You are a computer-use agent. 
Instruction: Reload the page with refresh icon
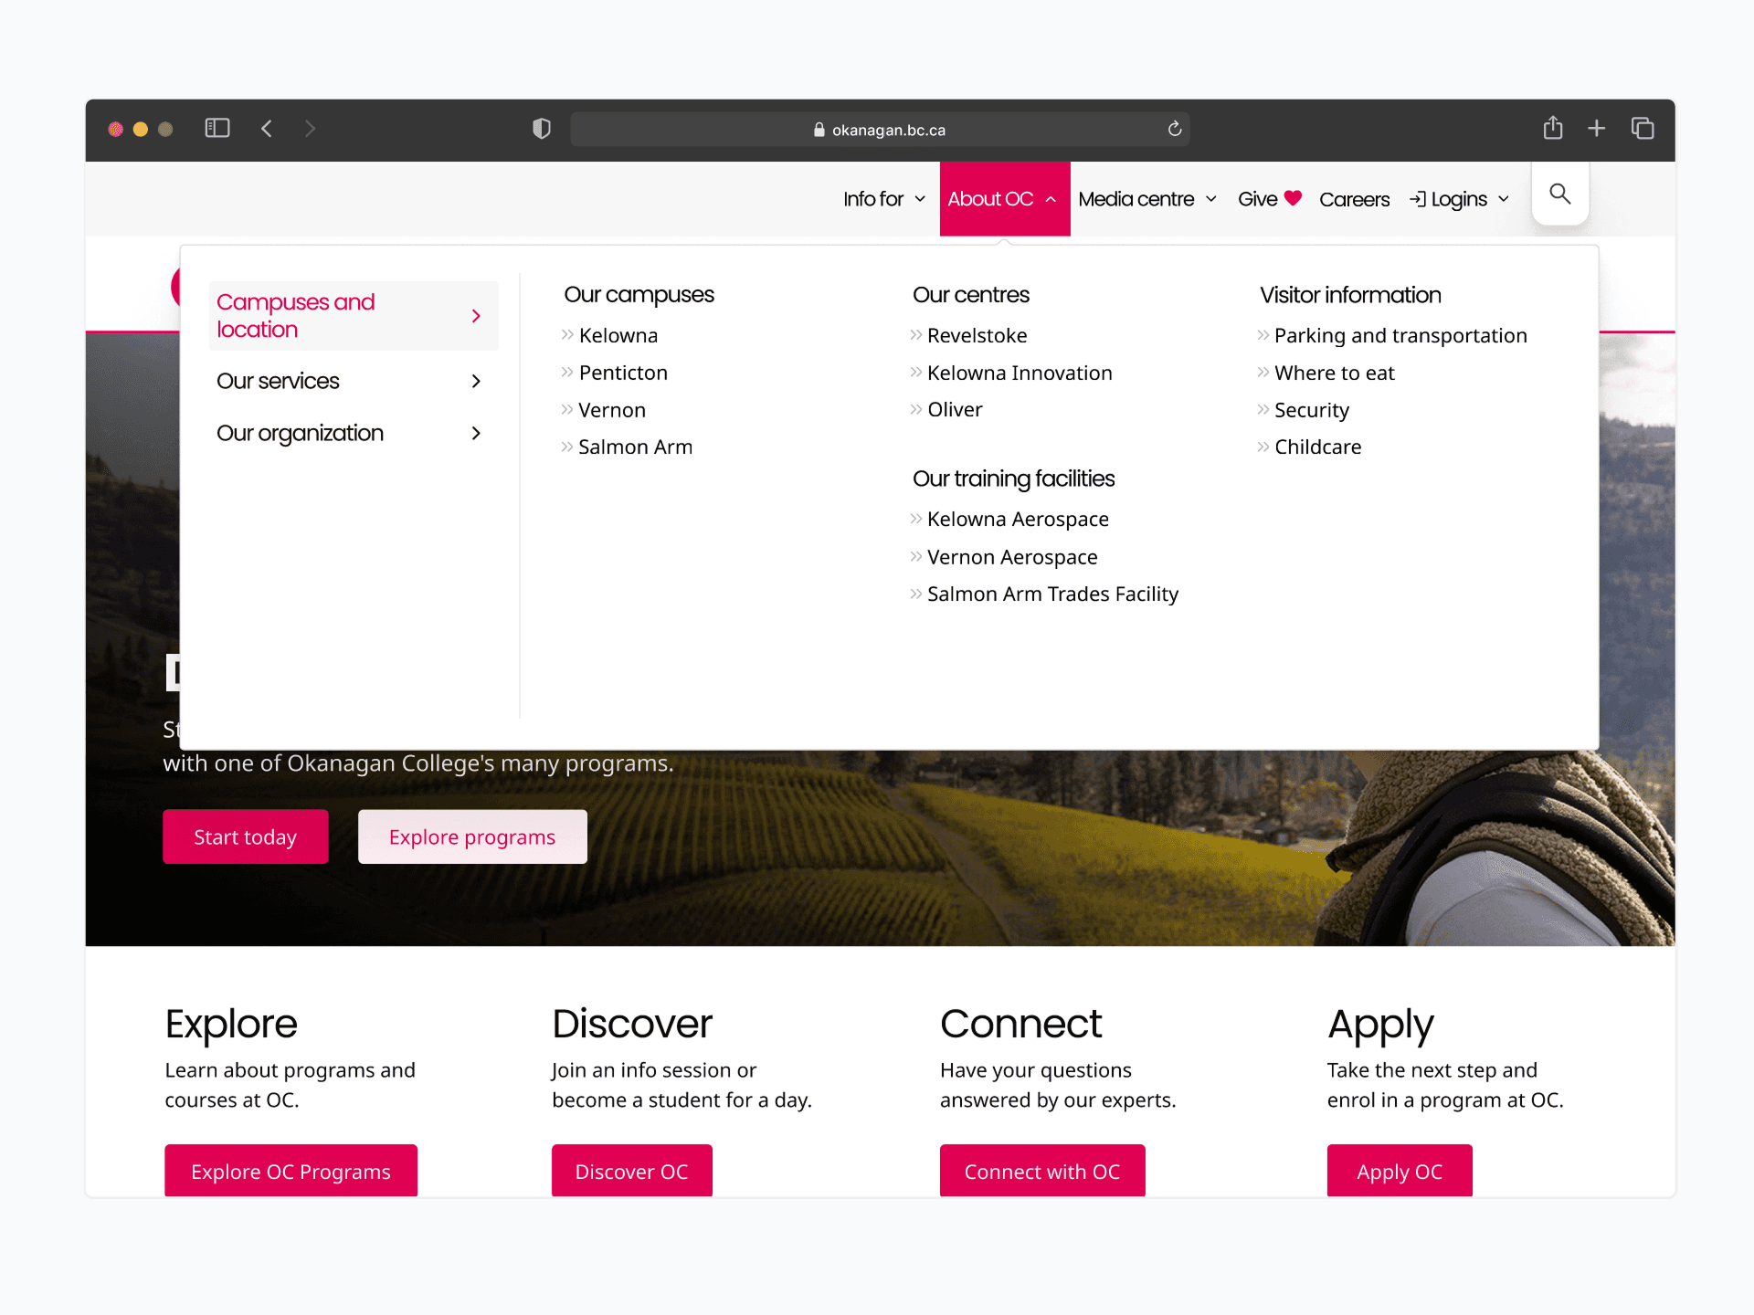click(x=1175, y=129)
